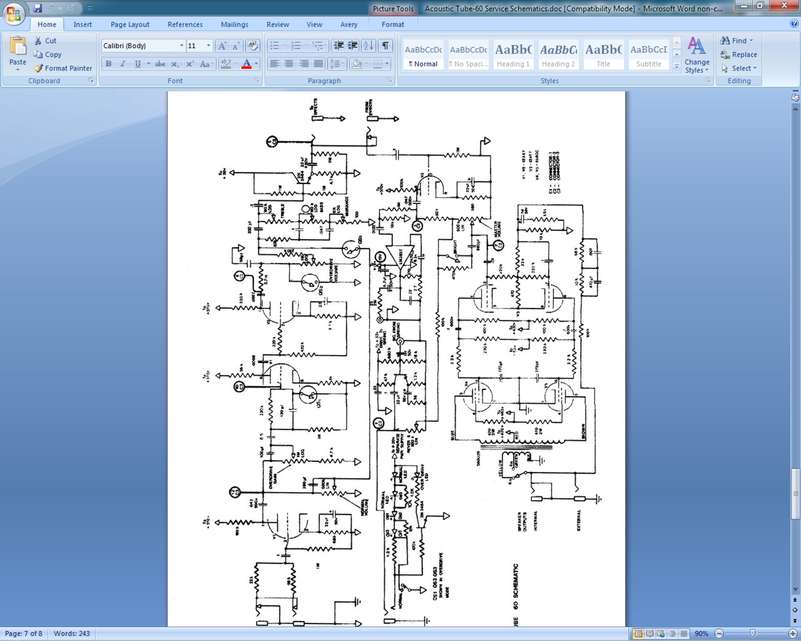Click Copy in Clipboard group

click(x=48, y=54)
